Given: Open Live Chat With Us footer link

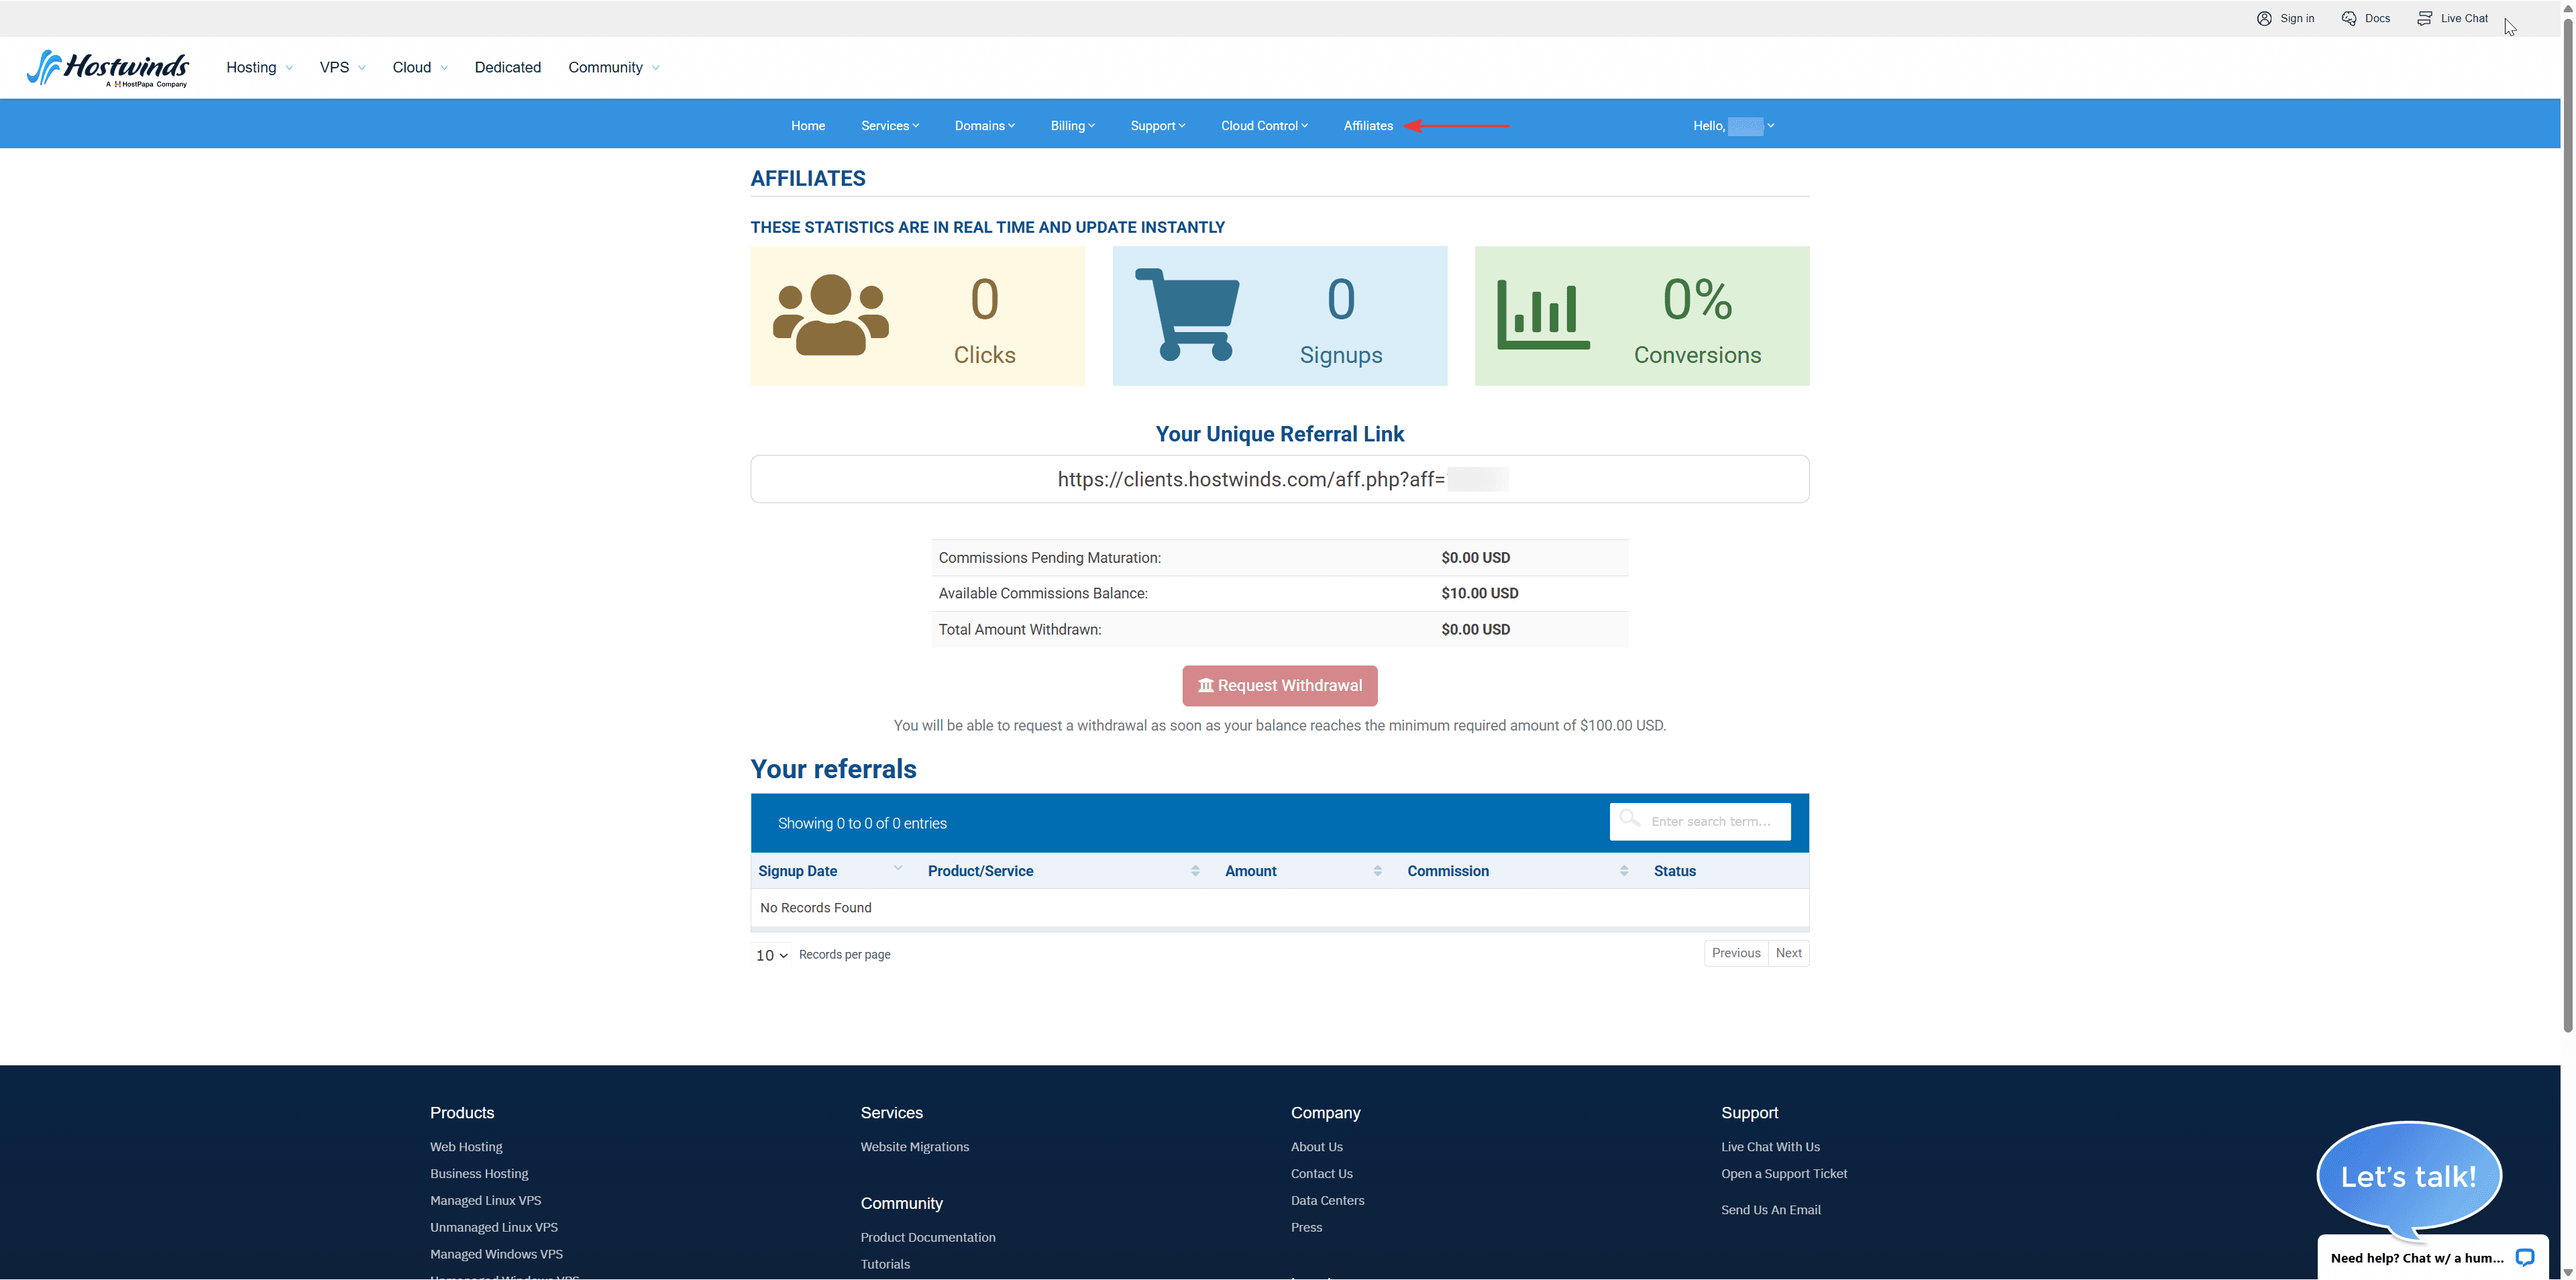Looking at the screenshot, I should pyautogui.click(x=1771, y=1147).
